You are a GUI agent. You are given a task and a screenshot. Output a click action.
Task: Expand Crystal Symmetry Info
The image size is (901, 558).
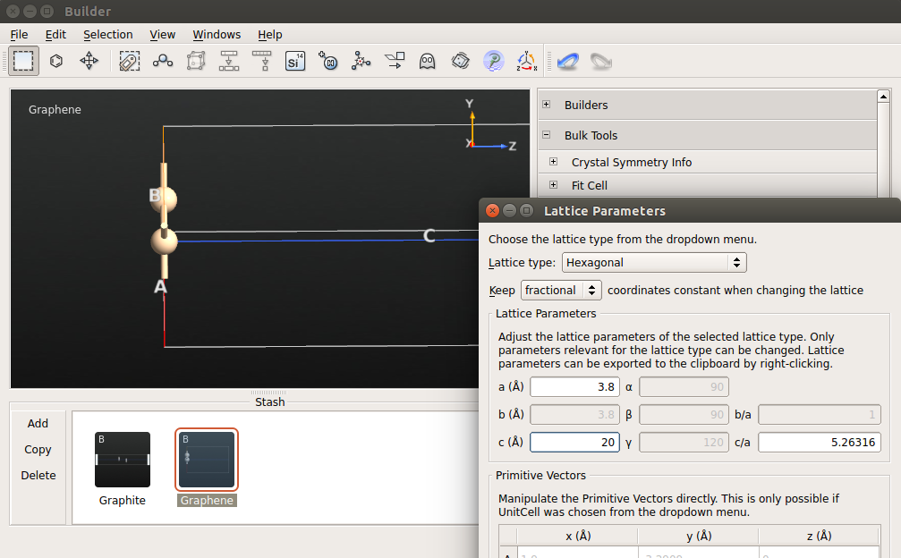click(553, 162)
